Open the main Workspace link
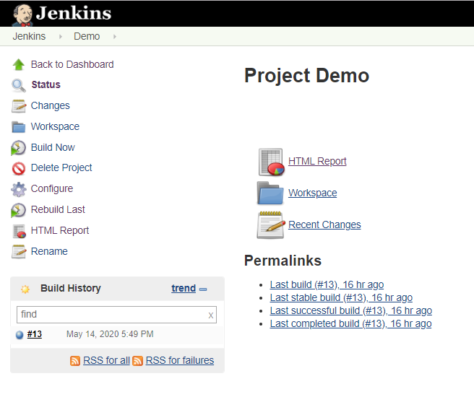 click(x=313, y=193)
